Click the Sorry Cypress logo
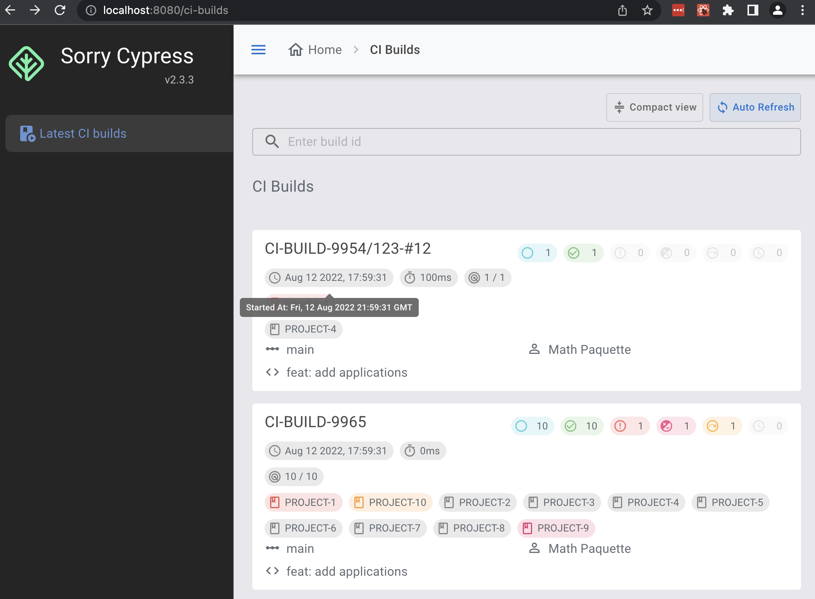 click(26, 62)
